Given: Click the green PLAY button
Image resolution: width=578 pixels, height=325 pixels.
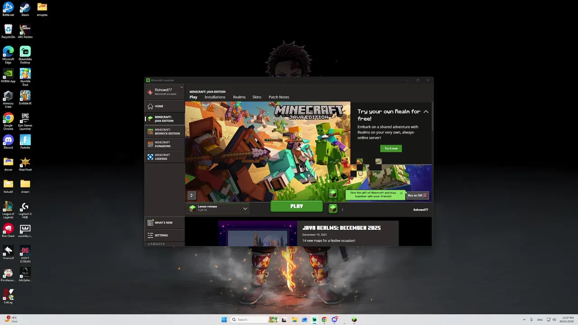Looking at the screenshot, I should coord(297,206).
